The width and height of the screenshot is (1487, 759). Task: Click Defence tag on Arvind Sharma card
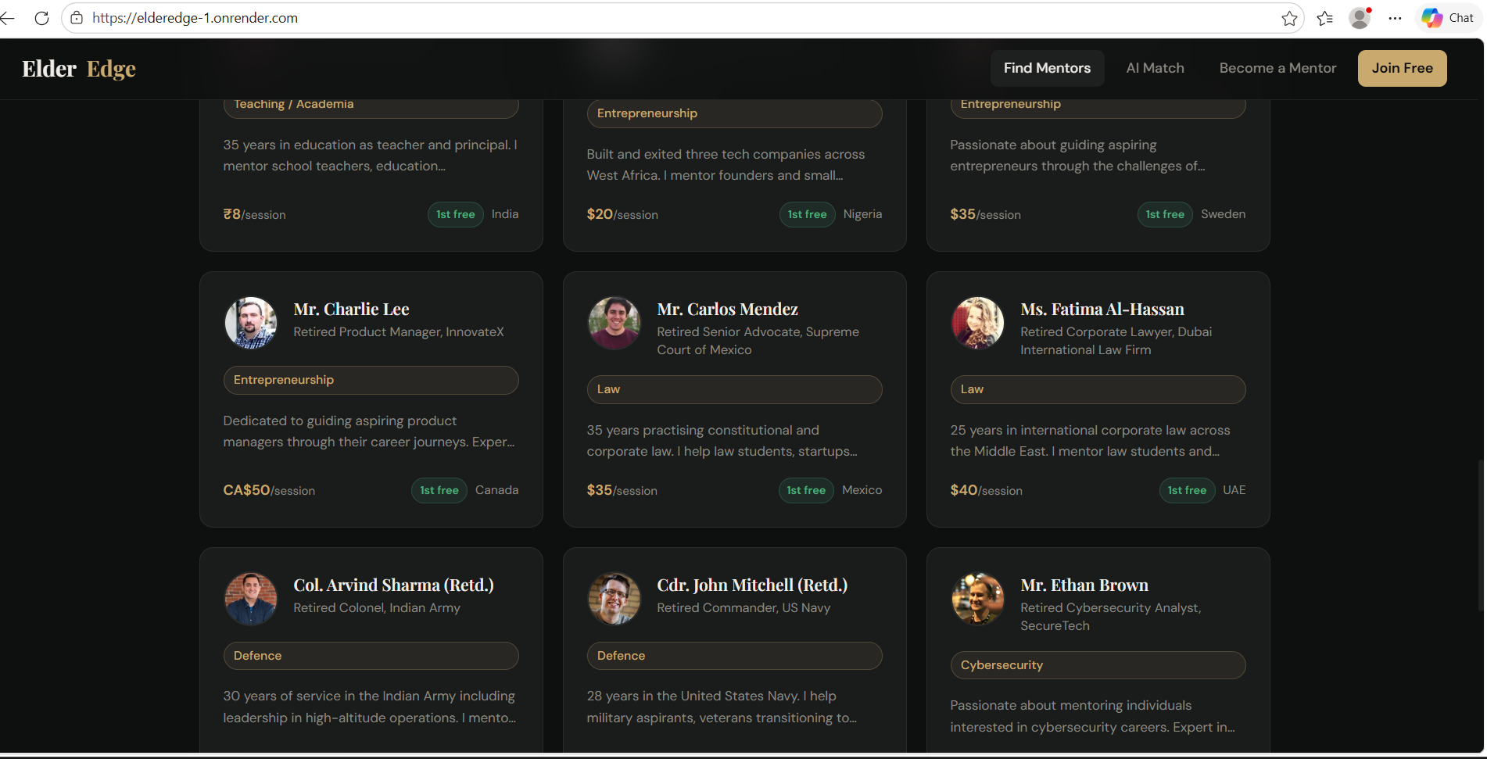(x=371, y=656)
